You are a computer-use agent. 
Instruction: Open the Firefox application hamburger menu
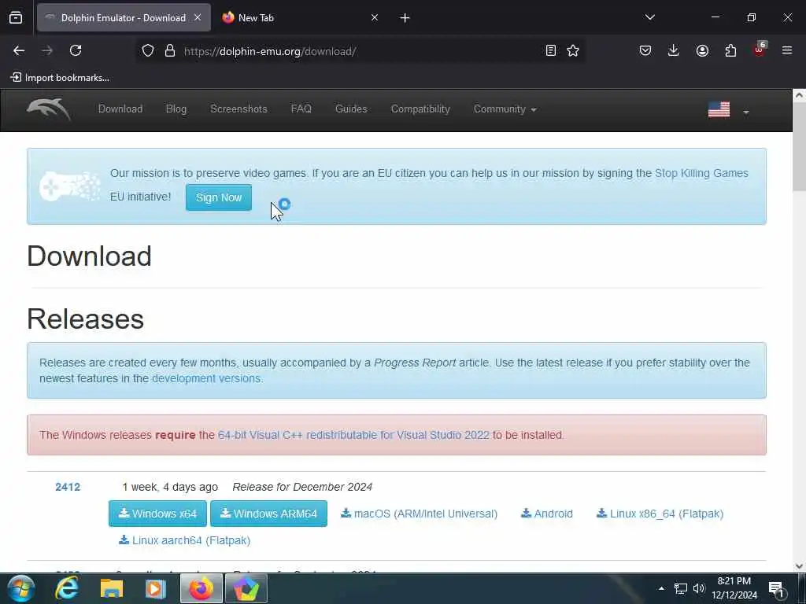[787, 50]
